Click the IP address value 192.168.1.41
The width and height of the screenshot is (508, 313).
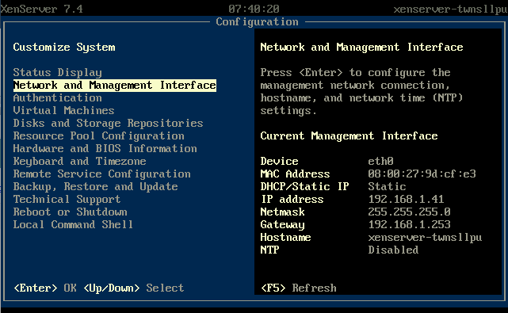click(406, 199)
